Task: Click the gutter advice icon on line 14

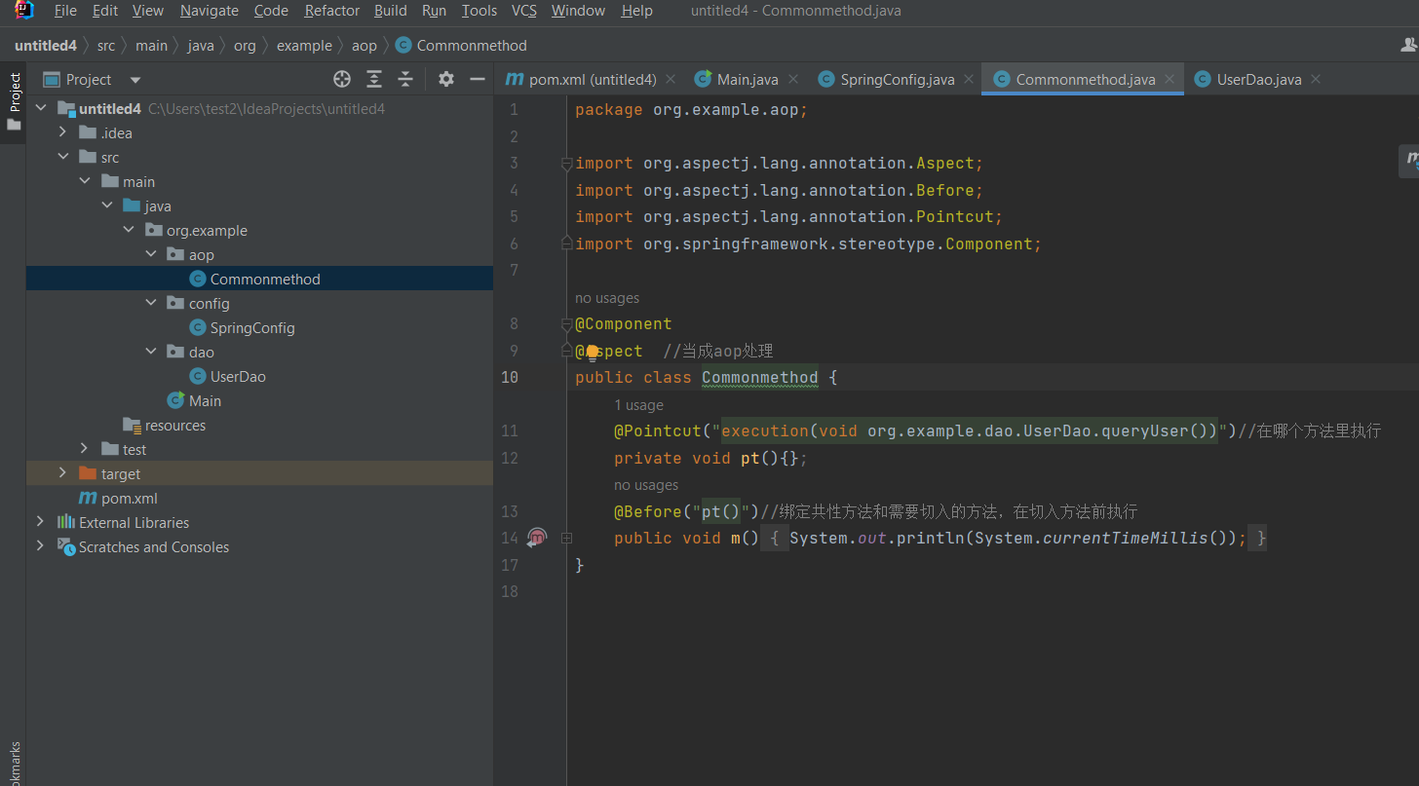Action: tap(537, 537)
